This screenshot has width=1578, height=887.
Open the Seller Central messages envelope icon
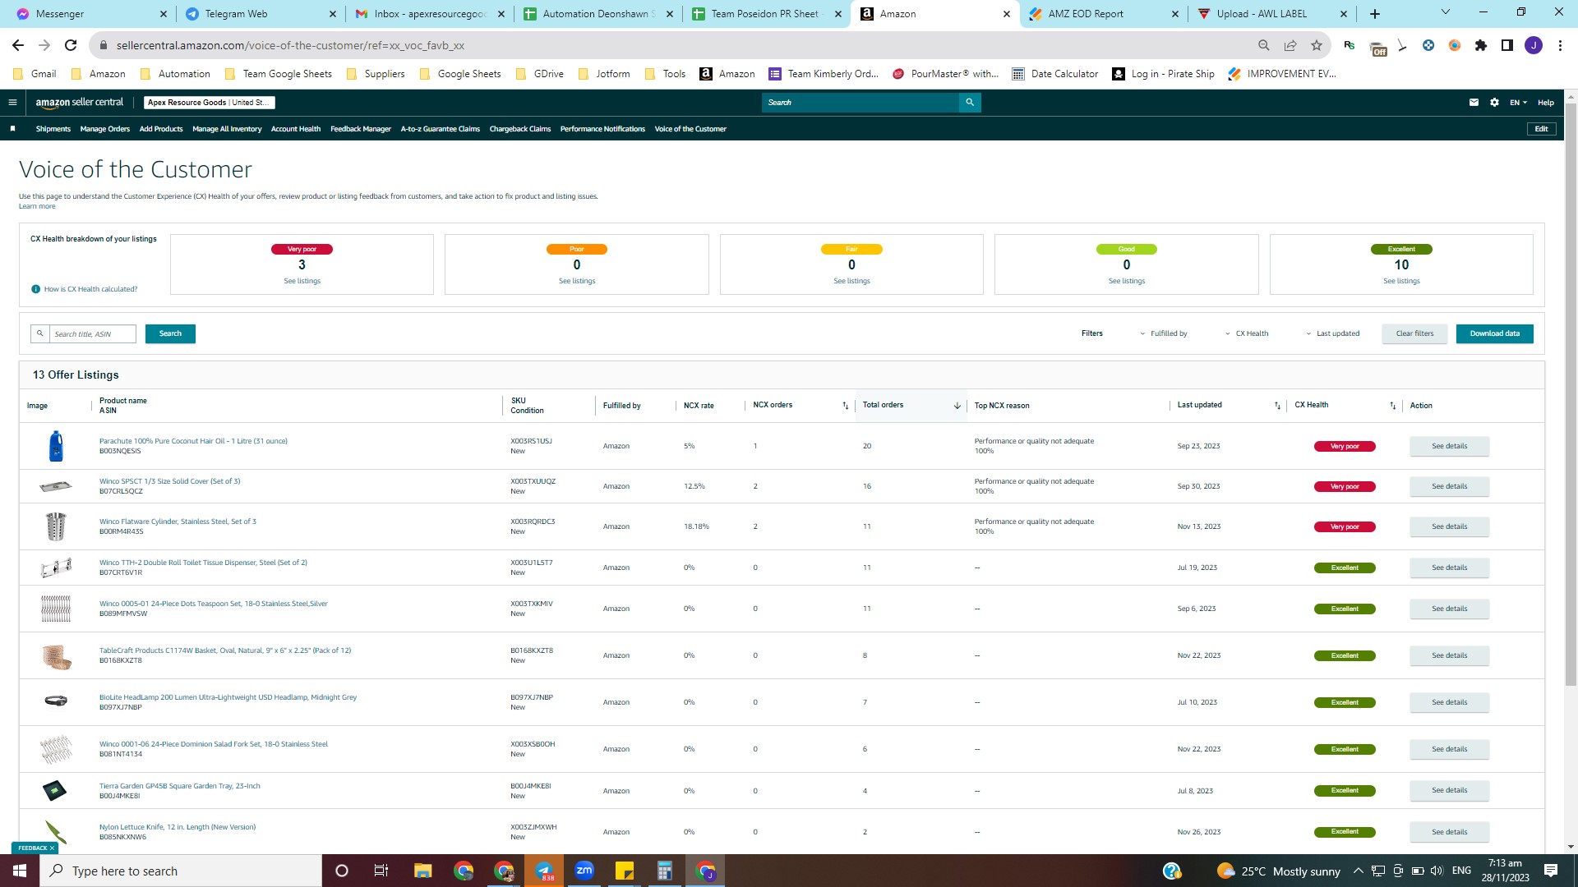[1474, 103]
